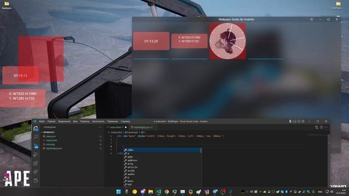Click the 01:14:13 clock widget on the desktop
Screen dimensions: 349x196
tap(21, 76)
